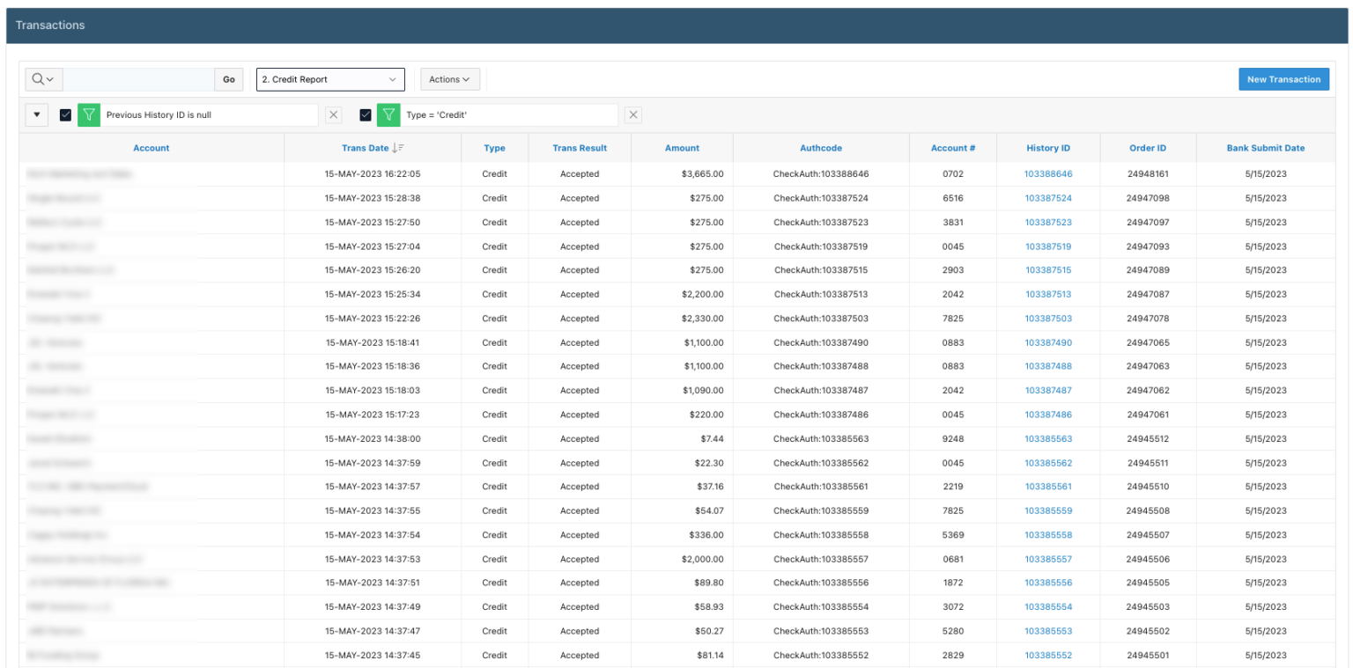Click the green filter icon for Previous History ID
This screenshot has width=1353, height=668.
pyautogui.click(x=89, y=114)
